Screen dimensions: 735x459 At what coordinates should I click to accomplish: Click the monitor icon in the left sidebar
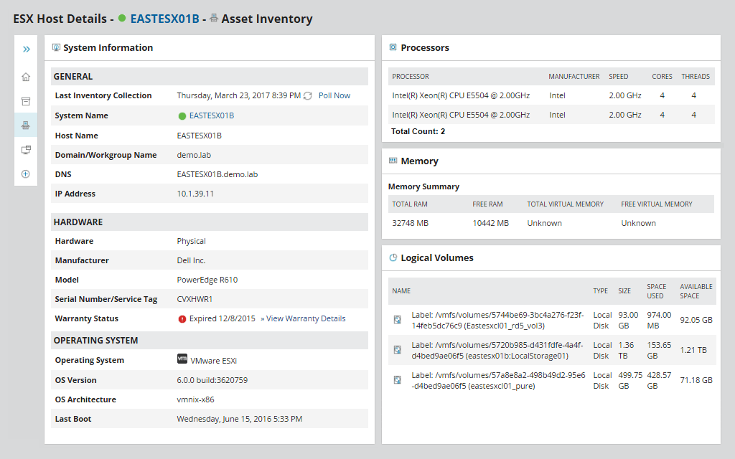(26, 149)
